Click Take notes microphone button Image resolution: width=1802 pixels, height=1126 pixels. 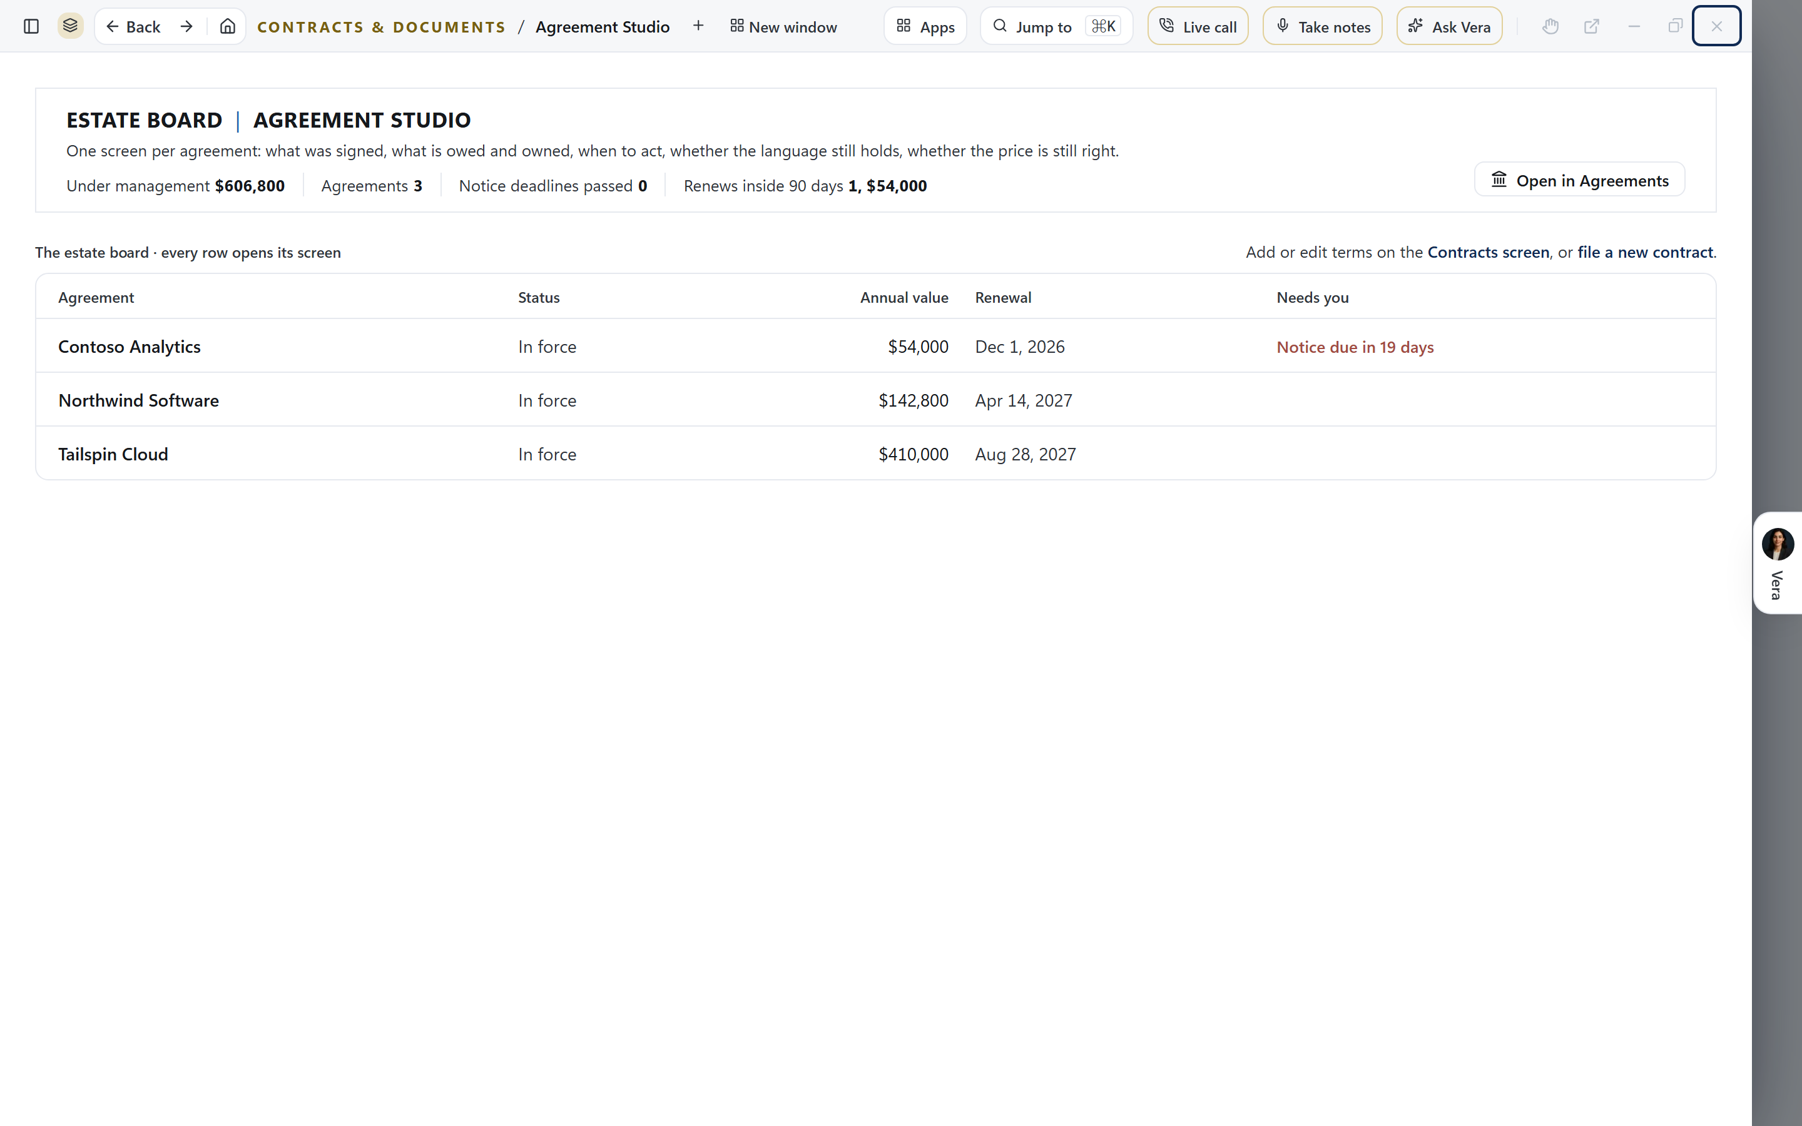[x=1323, y=26]
